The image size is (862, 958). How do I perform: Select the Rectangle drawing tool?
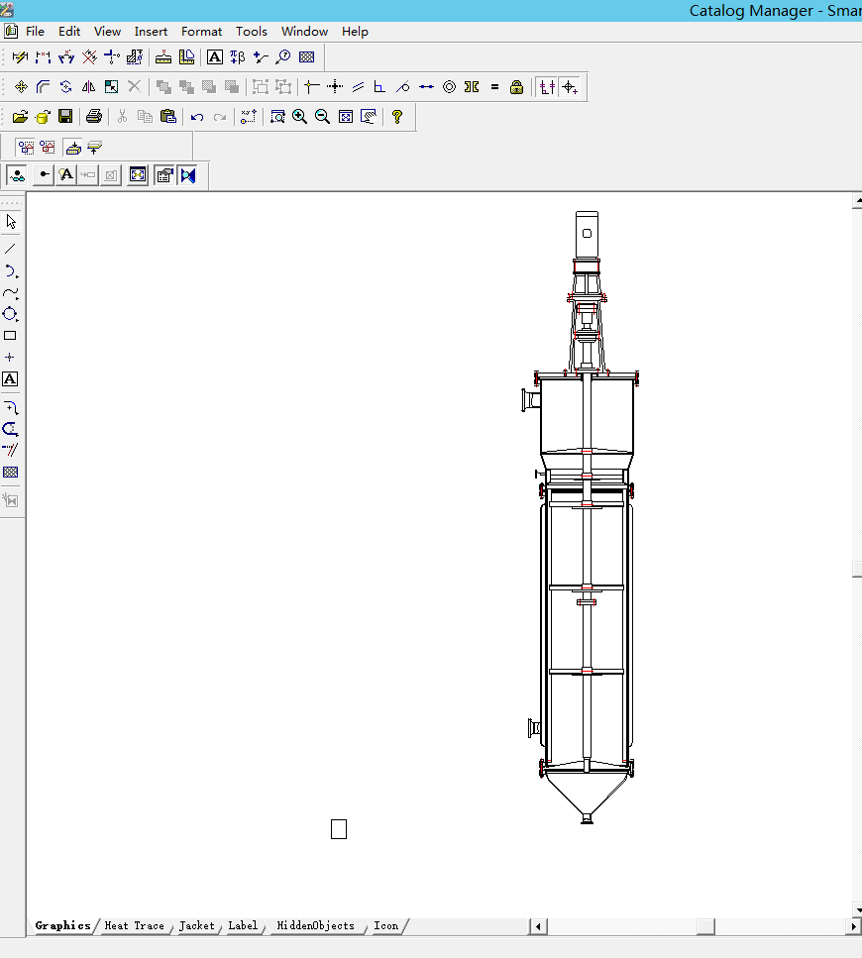point(10,336)
